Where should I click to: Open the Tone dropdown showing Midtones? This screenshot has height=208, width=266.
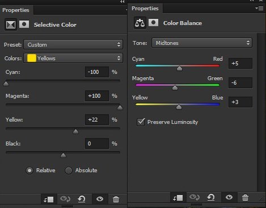pyautogui.click(x=202, y=43)
